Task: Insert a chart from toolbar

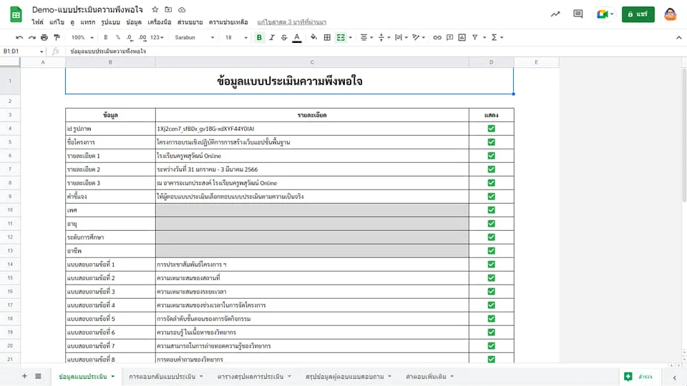Action: (462, 38)
